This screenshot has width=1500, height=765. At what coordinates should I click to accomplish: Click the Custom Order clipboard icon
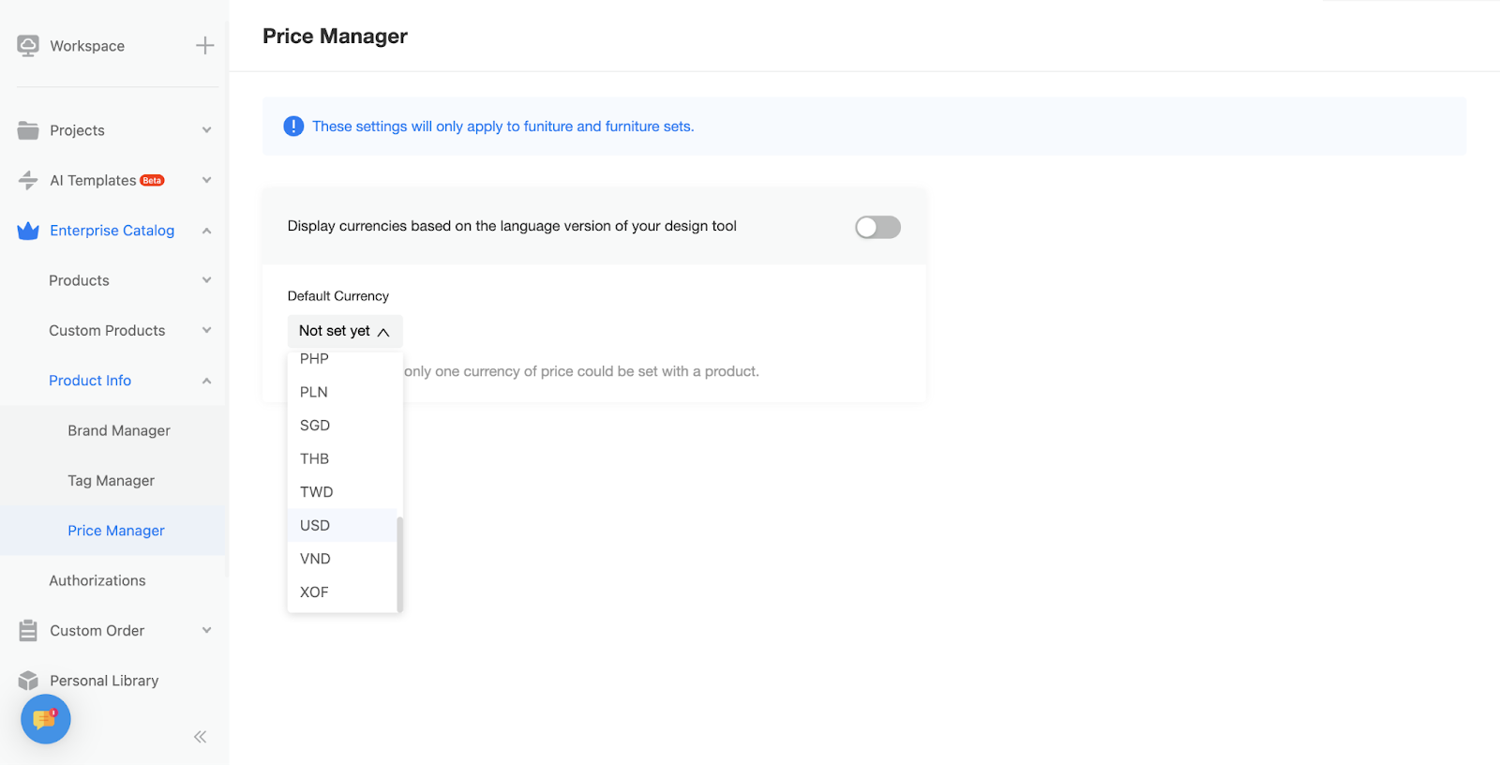(x=28, y=631)
